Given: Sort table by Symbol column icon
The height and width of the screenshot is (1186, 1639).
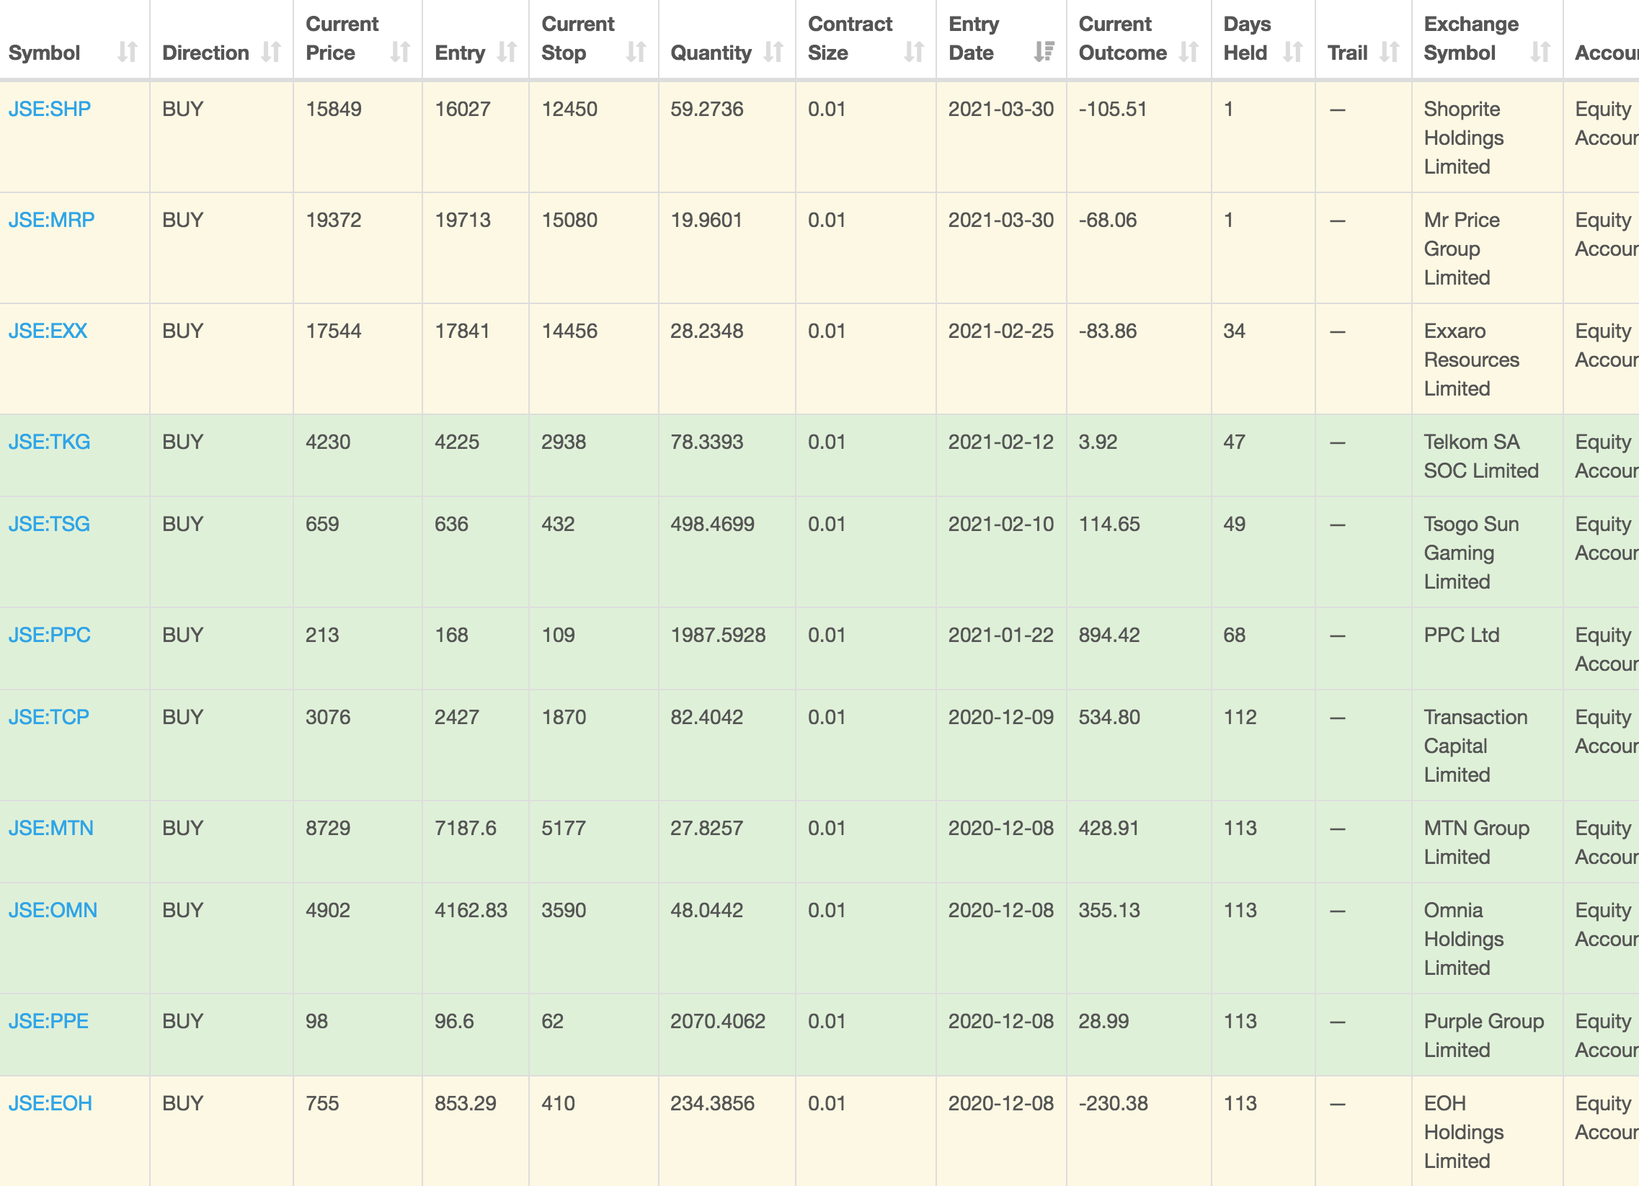Looking at the screenshot, I should [128, 52].
